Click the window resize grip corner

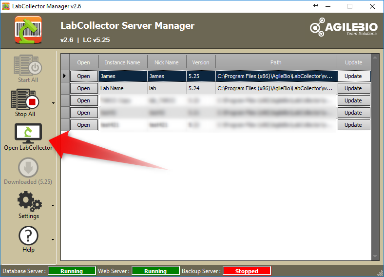pos(380,273)
